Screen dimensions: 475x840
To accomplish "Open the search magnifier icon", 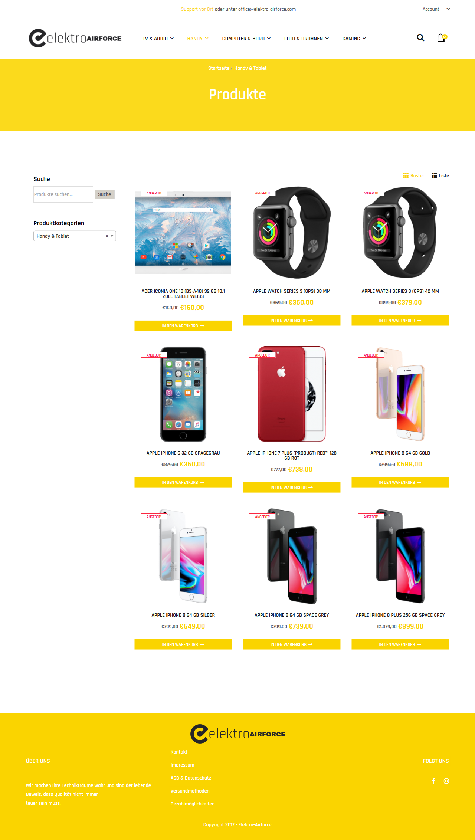I will tap(420, 38).
